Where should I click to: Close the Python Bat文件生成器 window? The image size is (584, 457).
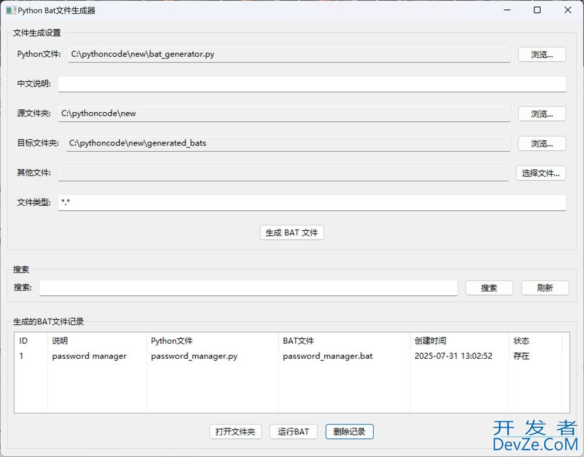point(568,10)
